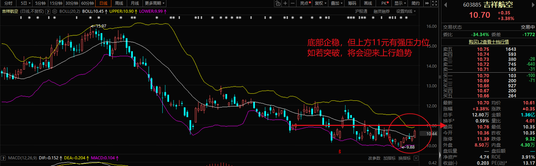
Task: Click the 沪股通 label
Action: click(361, 11)
